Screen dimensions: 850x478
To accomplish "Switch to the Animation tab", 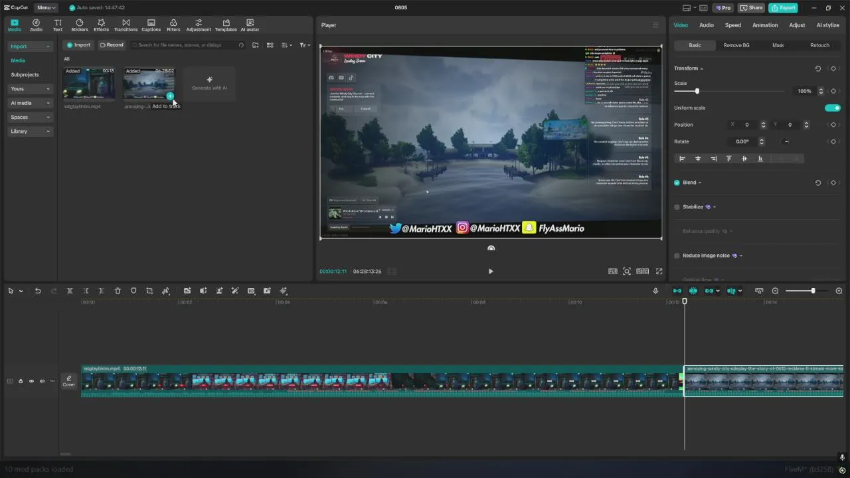I will [x=765, y=25].
